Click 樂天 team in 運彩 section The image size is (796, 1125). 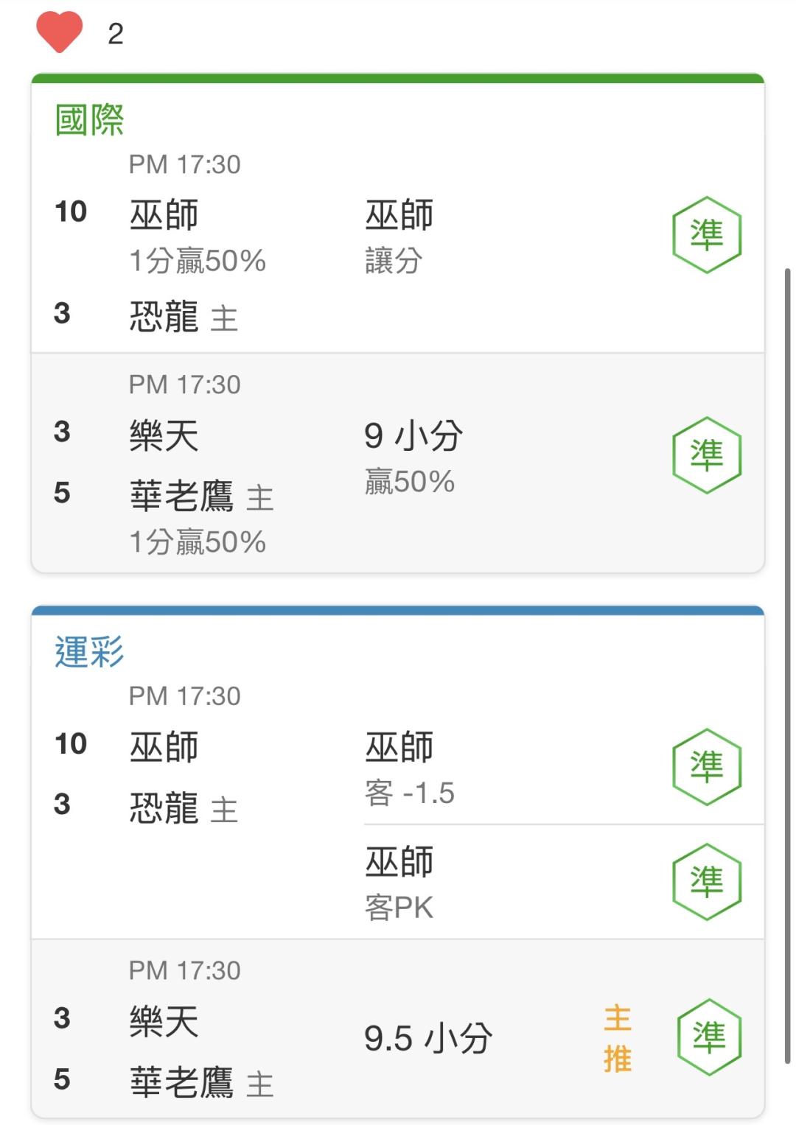tap(164, 1021)
